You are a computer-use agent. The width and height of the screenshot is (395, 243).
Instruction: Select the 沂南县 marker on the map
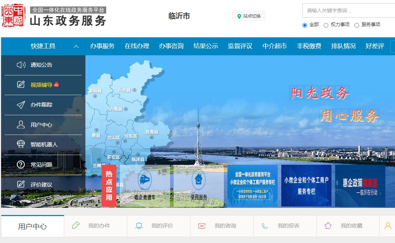pos(126,109)
